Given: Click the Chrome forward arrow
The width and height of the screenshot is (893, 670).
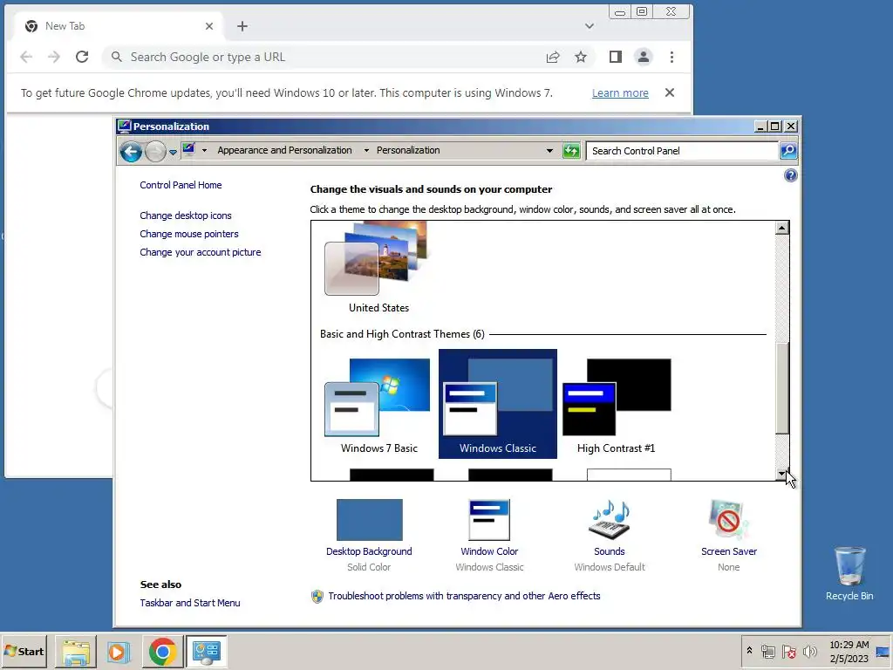Looking at the screenshot, I should pyautogui.click(x=53, y=57).
